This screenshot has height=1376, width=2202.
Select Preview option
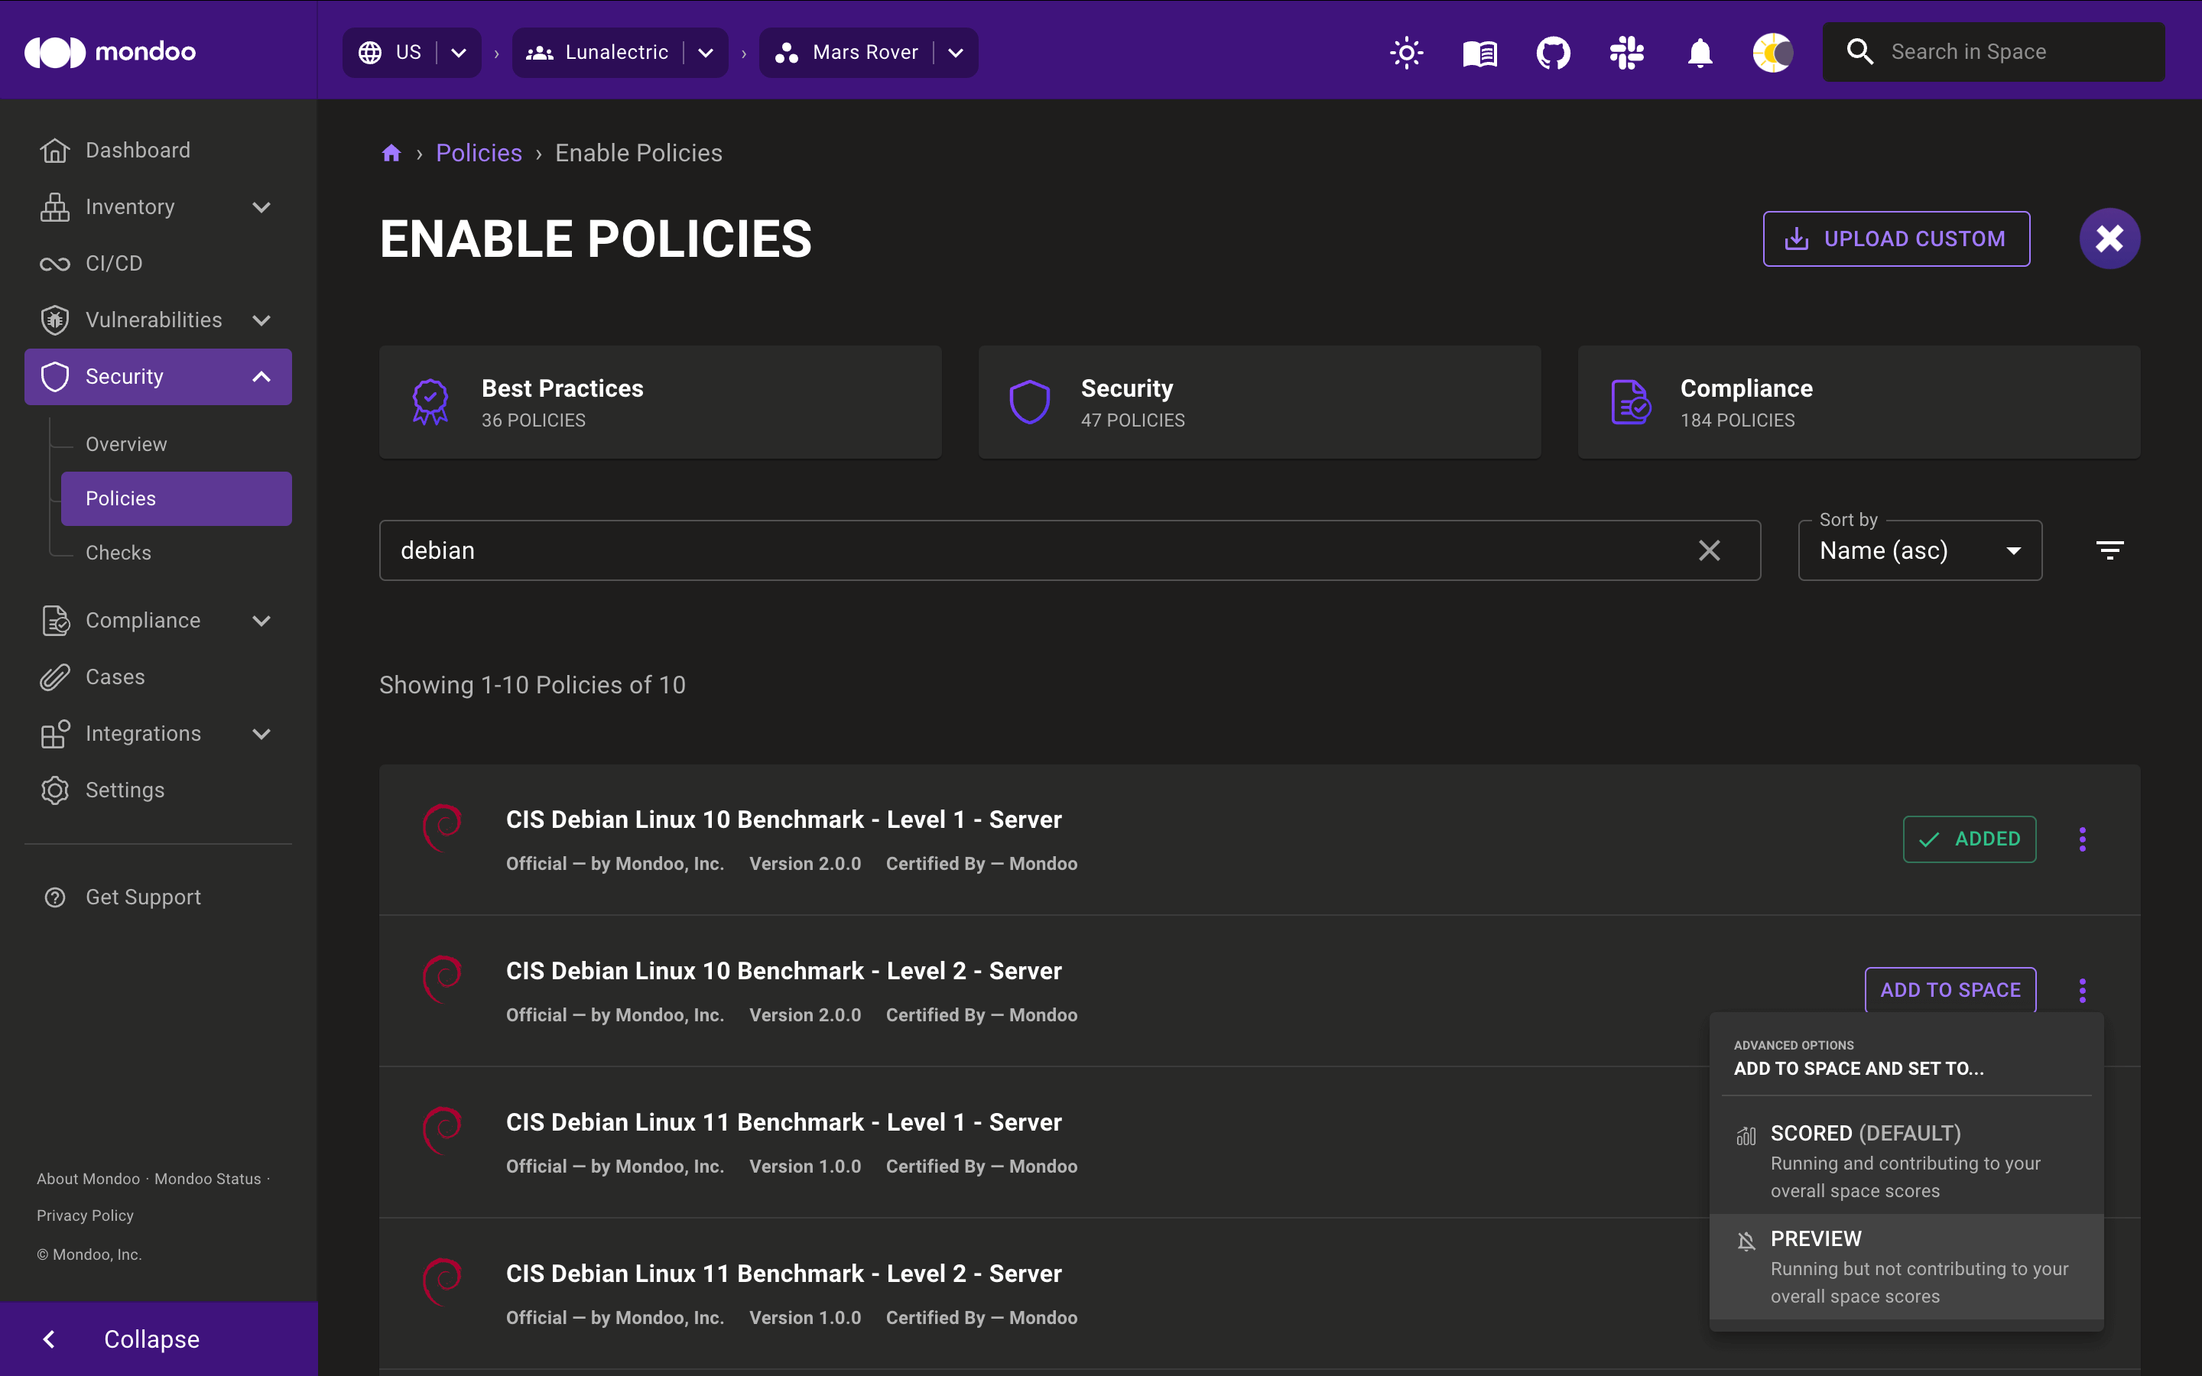[x=1906, y=1267]
